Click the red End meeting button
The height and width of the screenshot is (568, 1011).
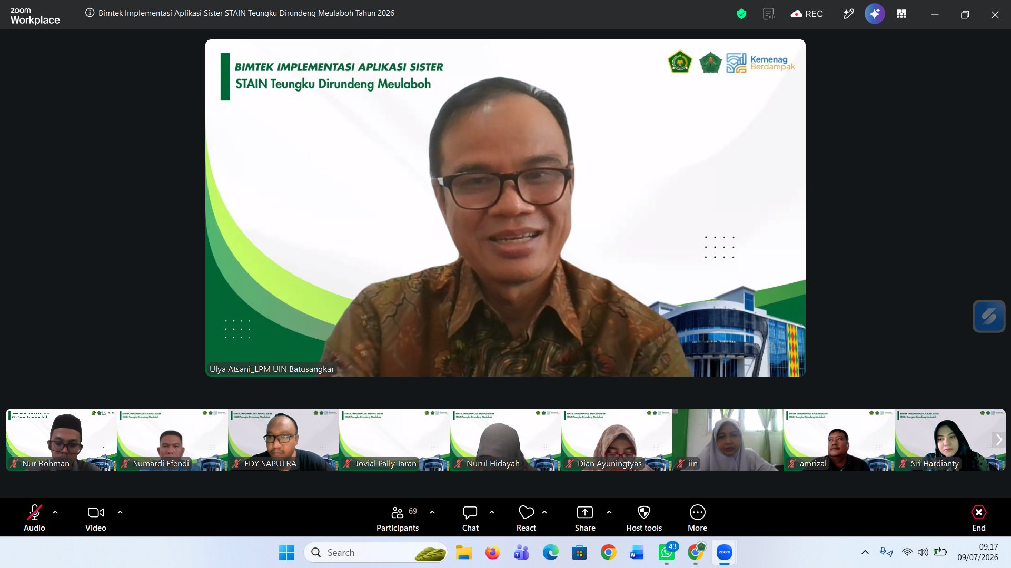(x=978, y=518)
